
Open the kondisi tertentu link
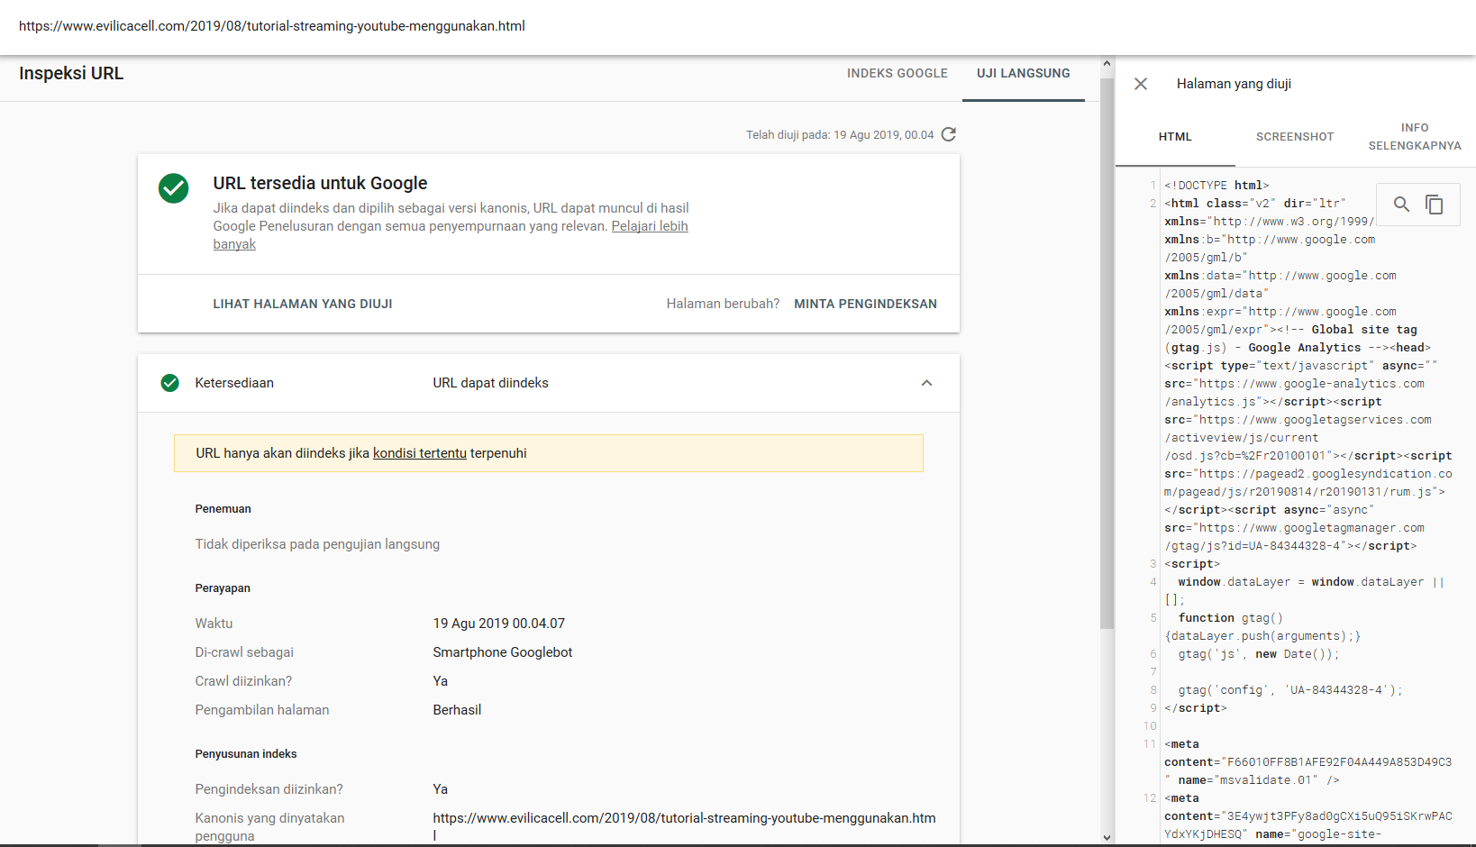point(420,453)
